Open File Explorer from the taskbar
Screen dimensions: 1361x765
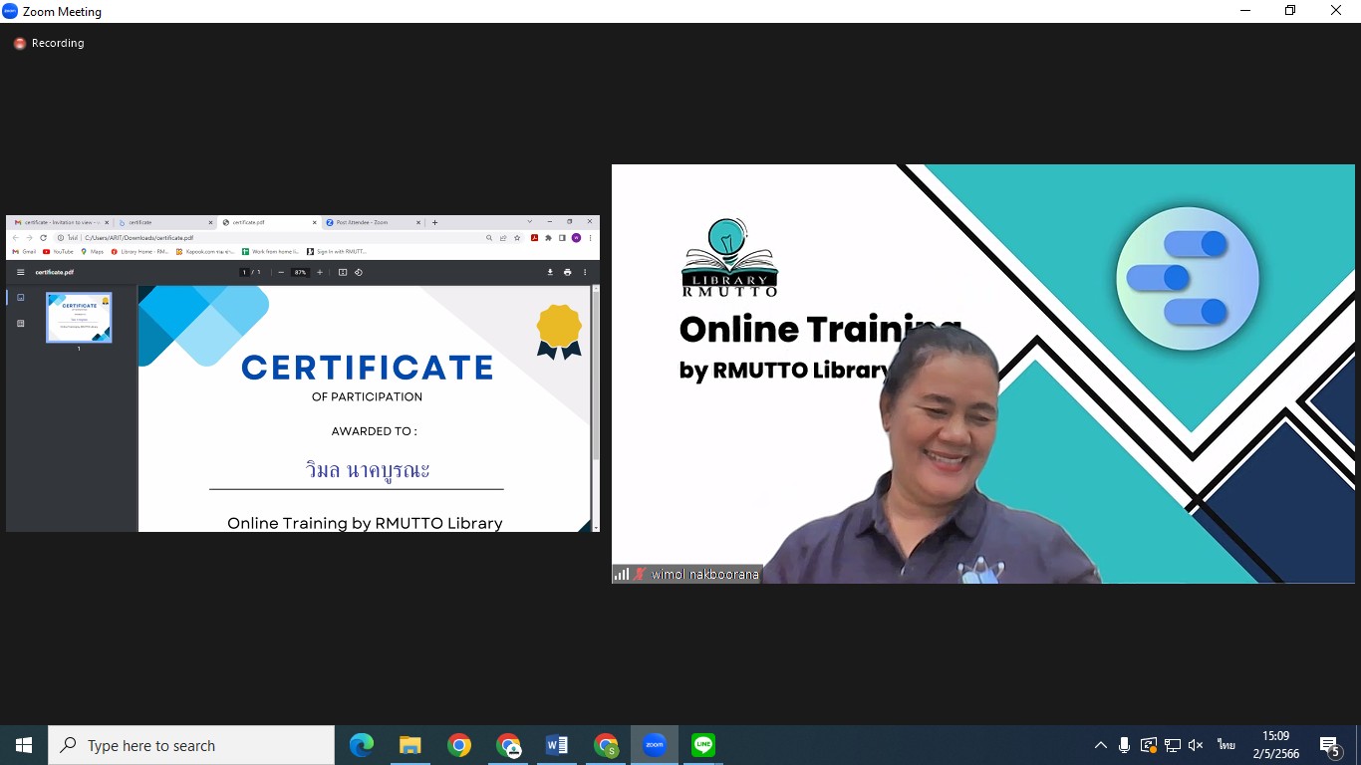point(410,745)
